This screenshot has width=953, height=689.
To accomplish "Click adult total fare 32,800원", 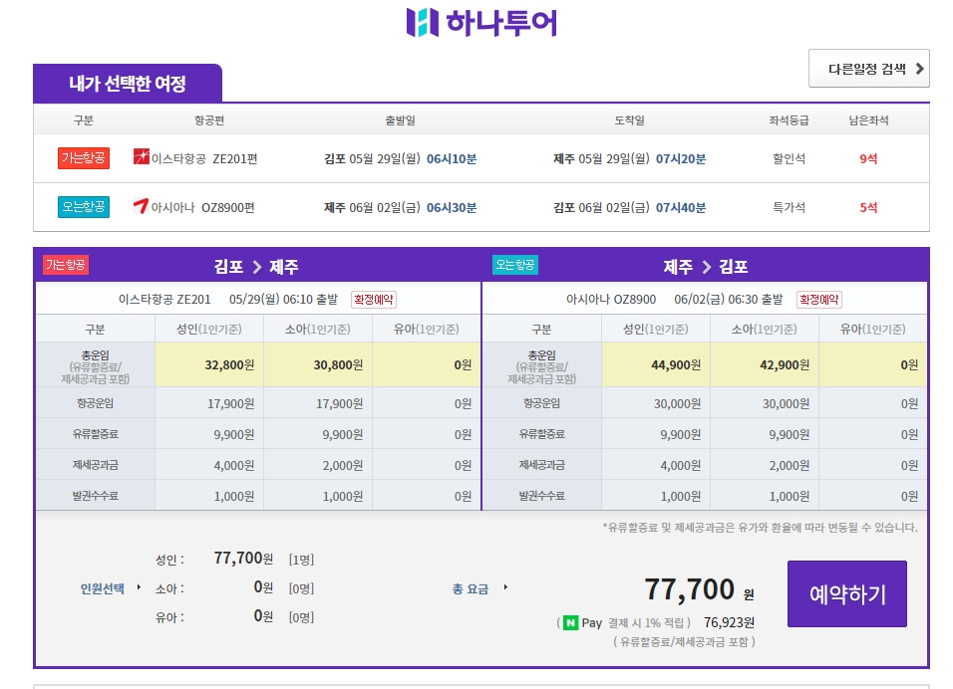I will [x=229, y=364].
